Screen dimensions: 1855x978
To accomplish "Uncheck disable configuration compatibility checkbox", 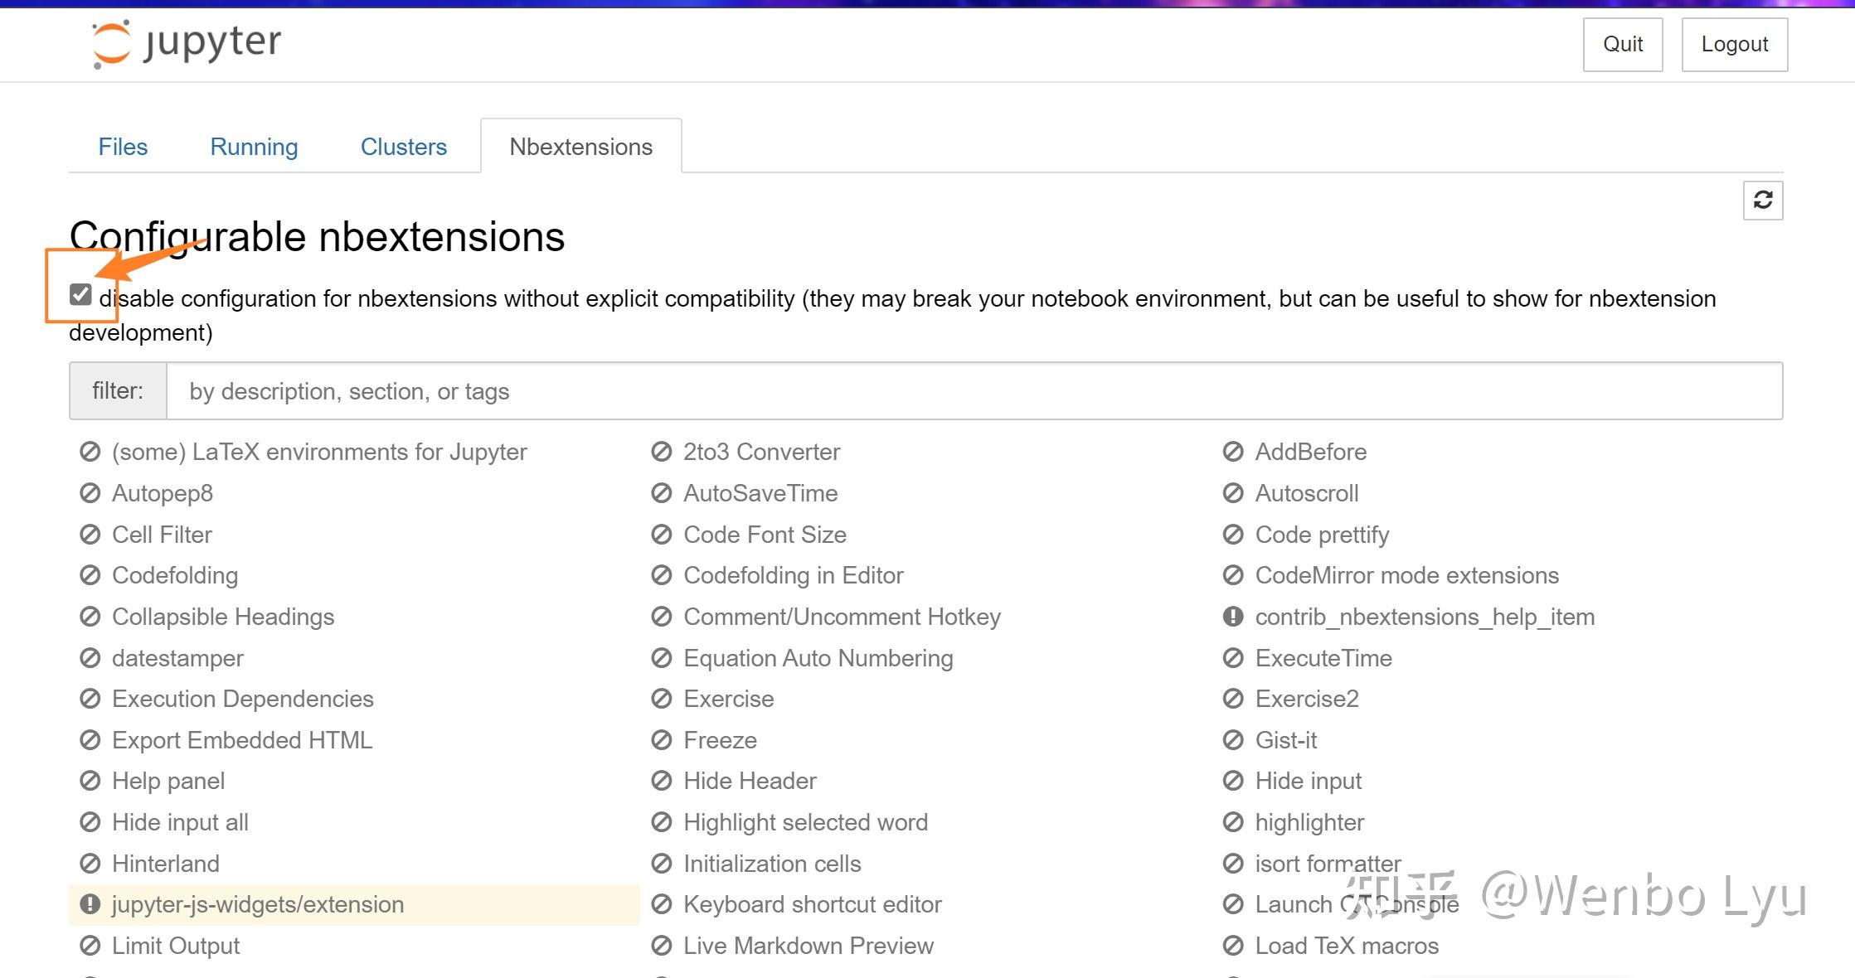I will [80, 294].
